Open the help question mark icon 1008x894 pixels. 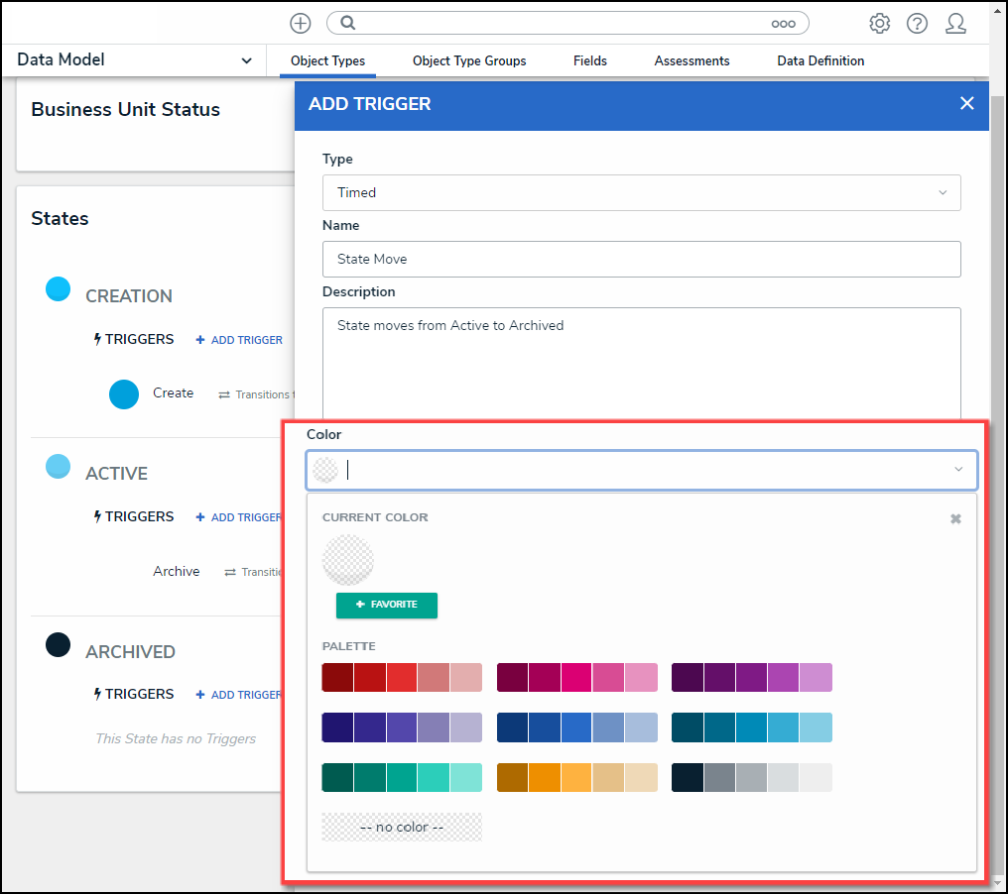[x=917, y=24]
